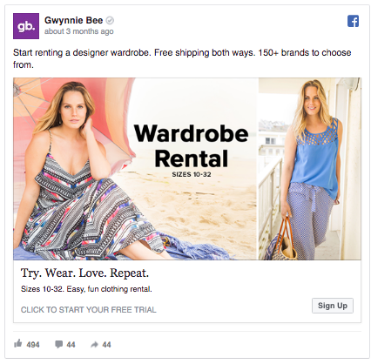
Task: Like the post with thumbs-up icon
Action: point(18,344)
